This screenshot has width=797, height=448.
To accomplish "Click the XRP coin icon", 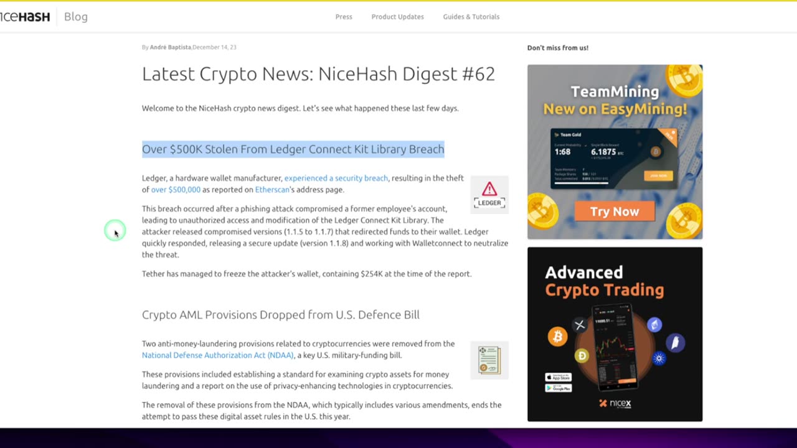I will click(x=580, y=325).
